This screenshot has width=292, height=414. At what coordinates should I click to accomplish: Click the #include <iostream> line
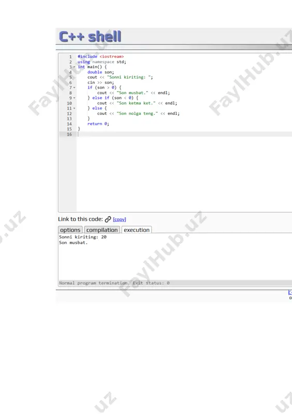tap(100, 56)
